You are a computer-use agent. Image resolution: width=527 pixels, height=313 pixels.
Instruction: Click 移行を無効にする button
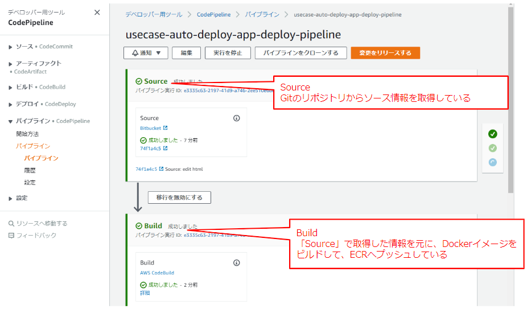click(x=179, y=197)
